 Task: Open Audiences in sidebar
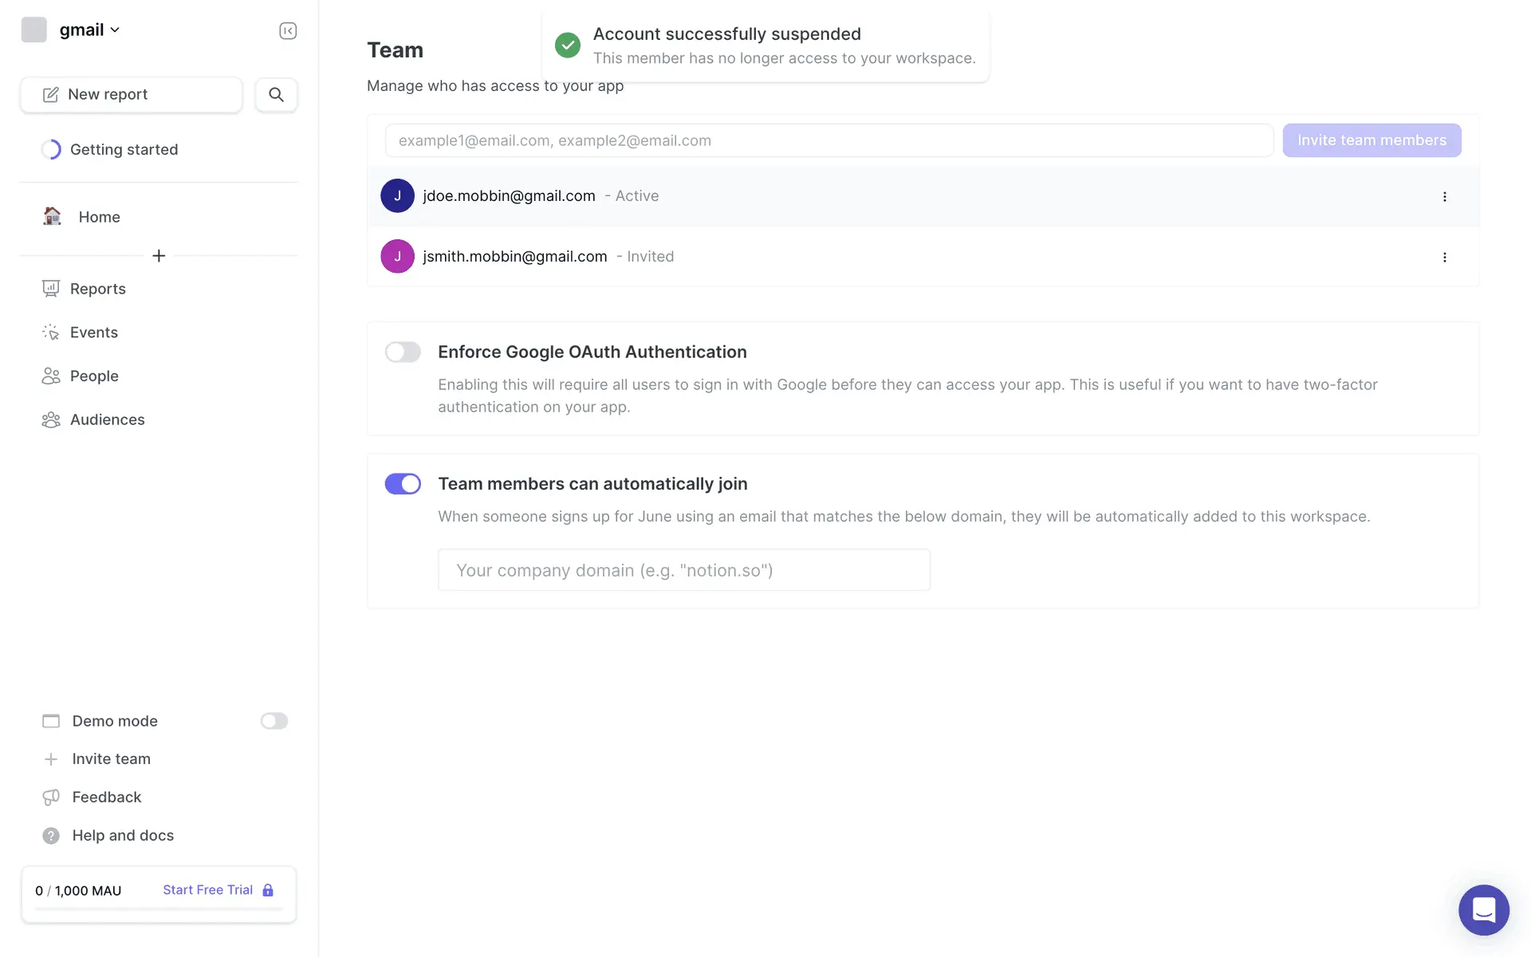pyautogui.click(x=107, y=419)
